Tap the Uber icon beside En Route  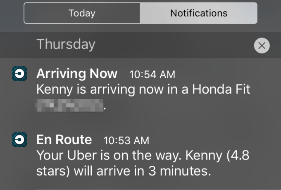(19, 140)
